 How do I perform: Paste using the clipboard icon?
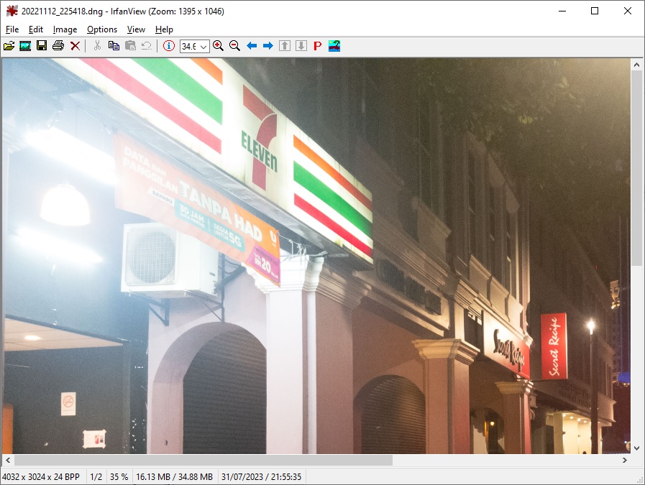(130, 45)
